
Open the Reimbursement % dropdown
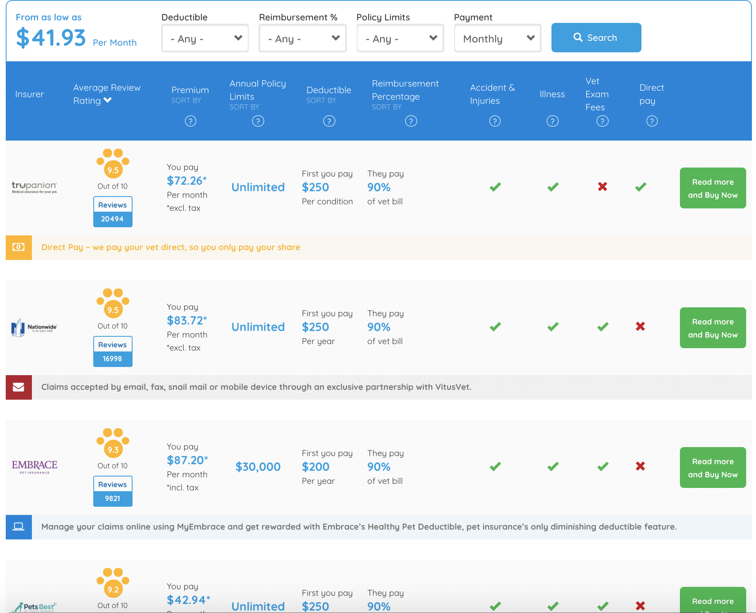(302, 38)
